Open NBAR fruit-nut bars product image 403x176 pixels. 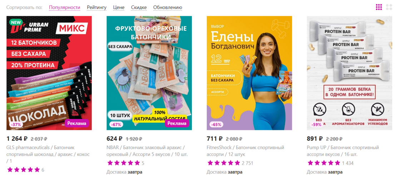[x=149, y=73]
